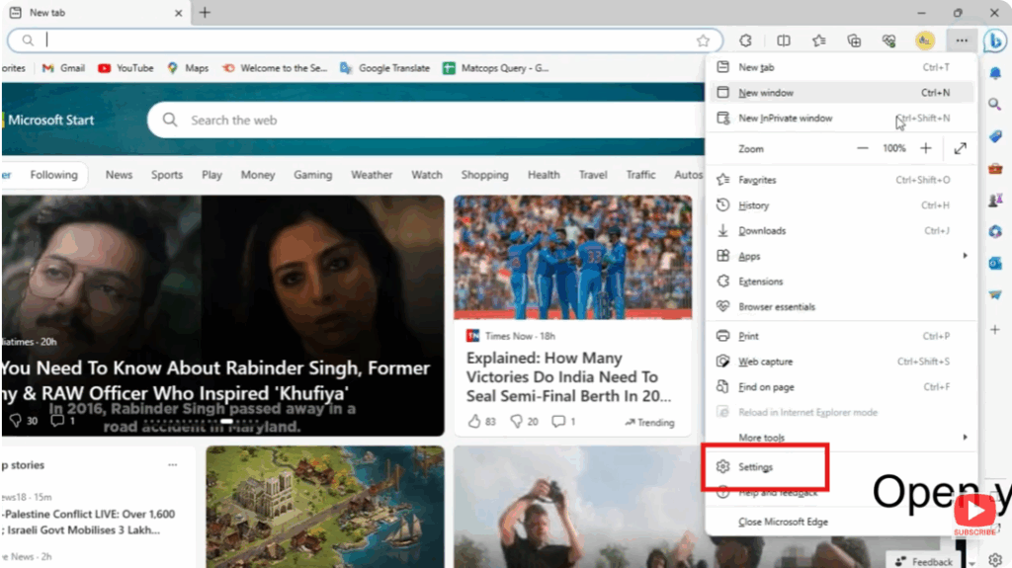Add page to favorites with star icon

point(703,41)
